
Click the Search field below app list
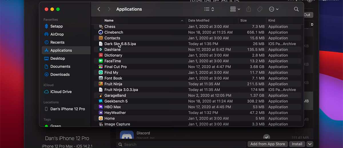[x=183, y=144]
